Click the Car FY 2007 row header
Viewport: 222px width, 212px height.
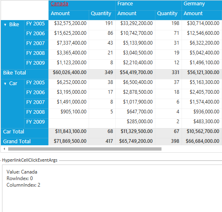click(36, 104)
